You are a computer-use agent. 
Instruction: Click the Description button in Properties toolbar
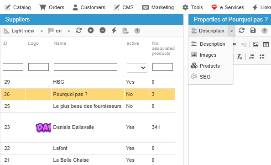pyautogui.click(x=208, y=31)
